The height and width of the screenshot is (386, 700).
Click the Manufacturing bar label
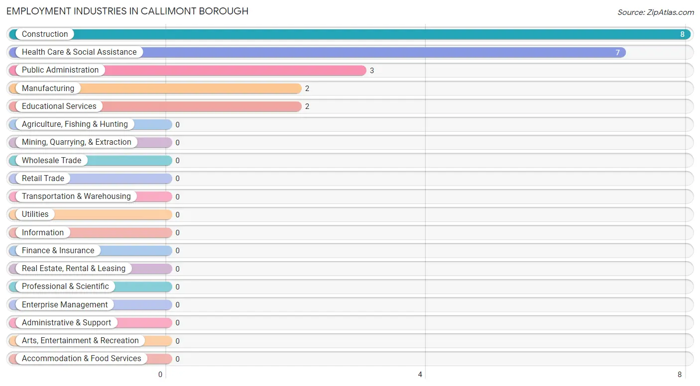tap(48, 89)
